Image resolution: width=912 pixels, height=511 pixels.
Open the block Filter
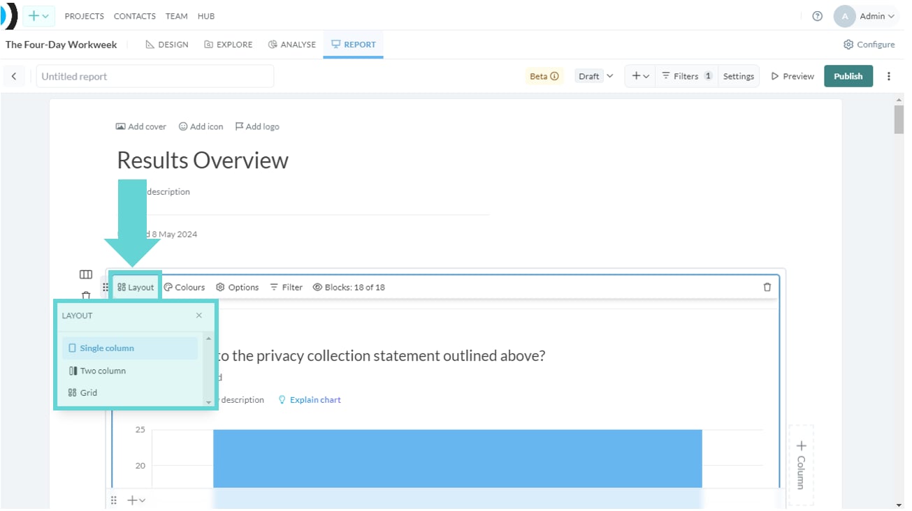pos(287,287)
